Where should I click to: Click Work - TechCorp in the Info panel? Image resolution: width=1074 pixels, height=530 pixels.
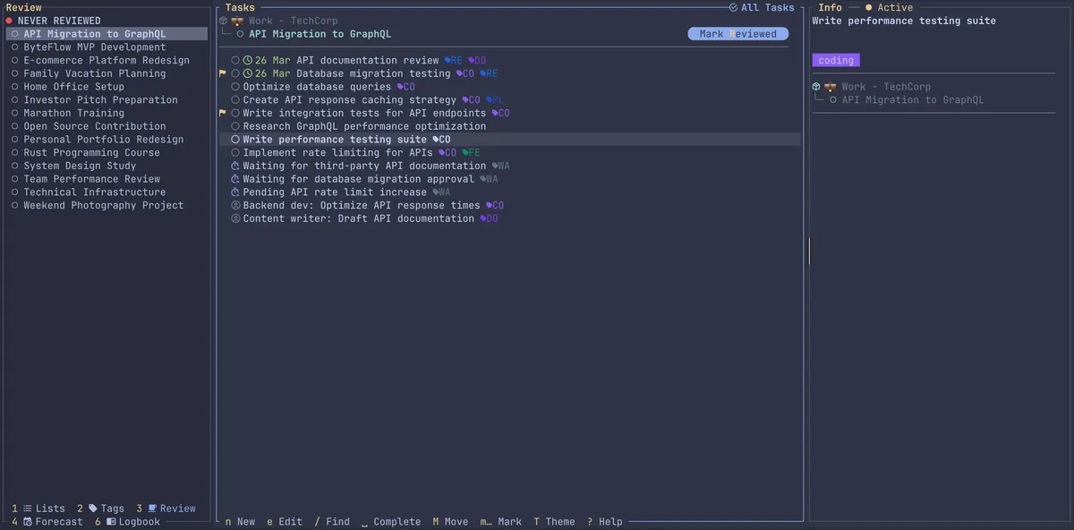(886, 87)
